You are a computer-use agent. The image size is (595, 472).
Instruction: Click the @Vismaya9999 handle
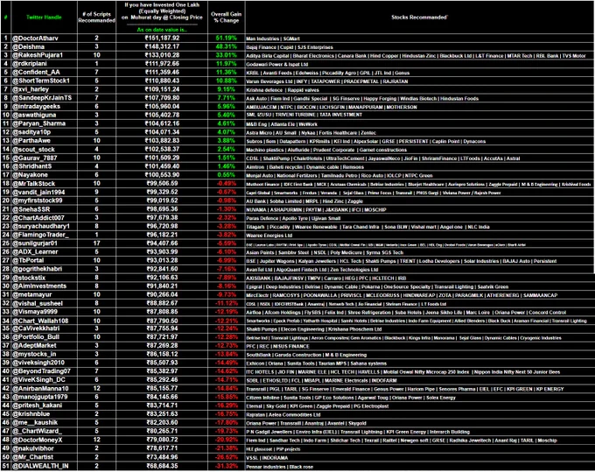tap(35, 312)
